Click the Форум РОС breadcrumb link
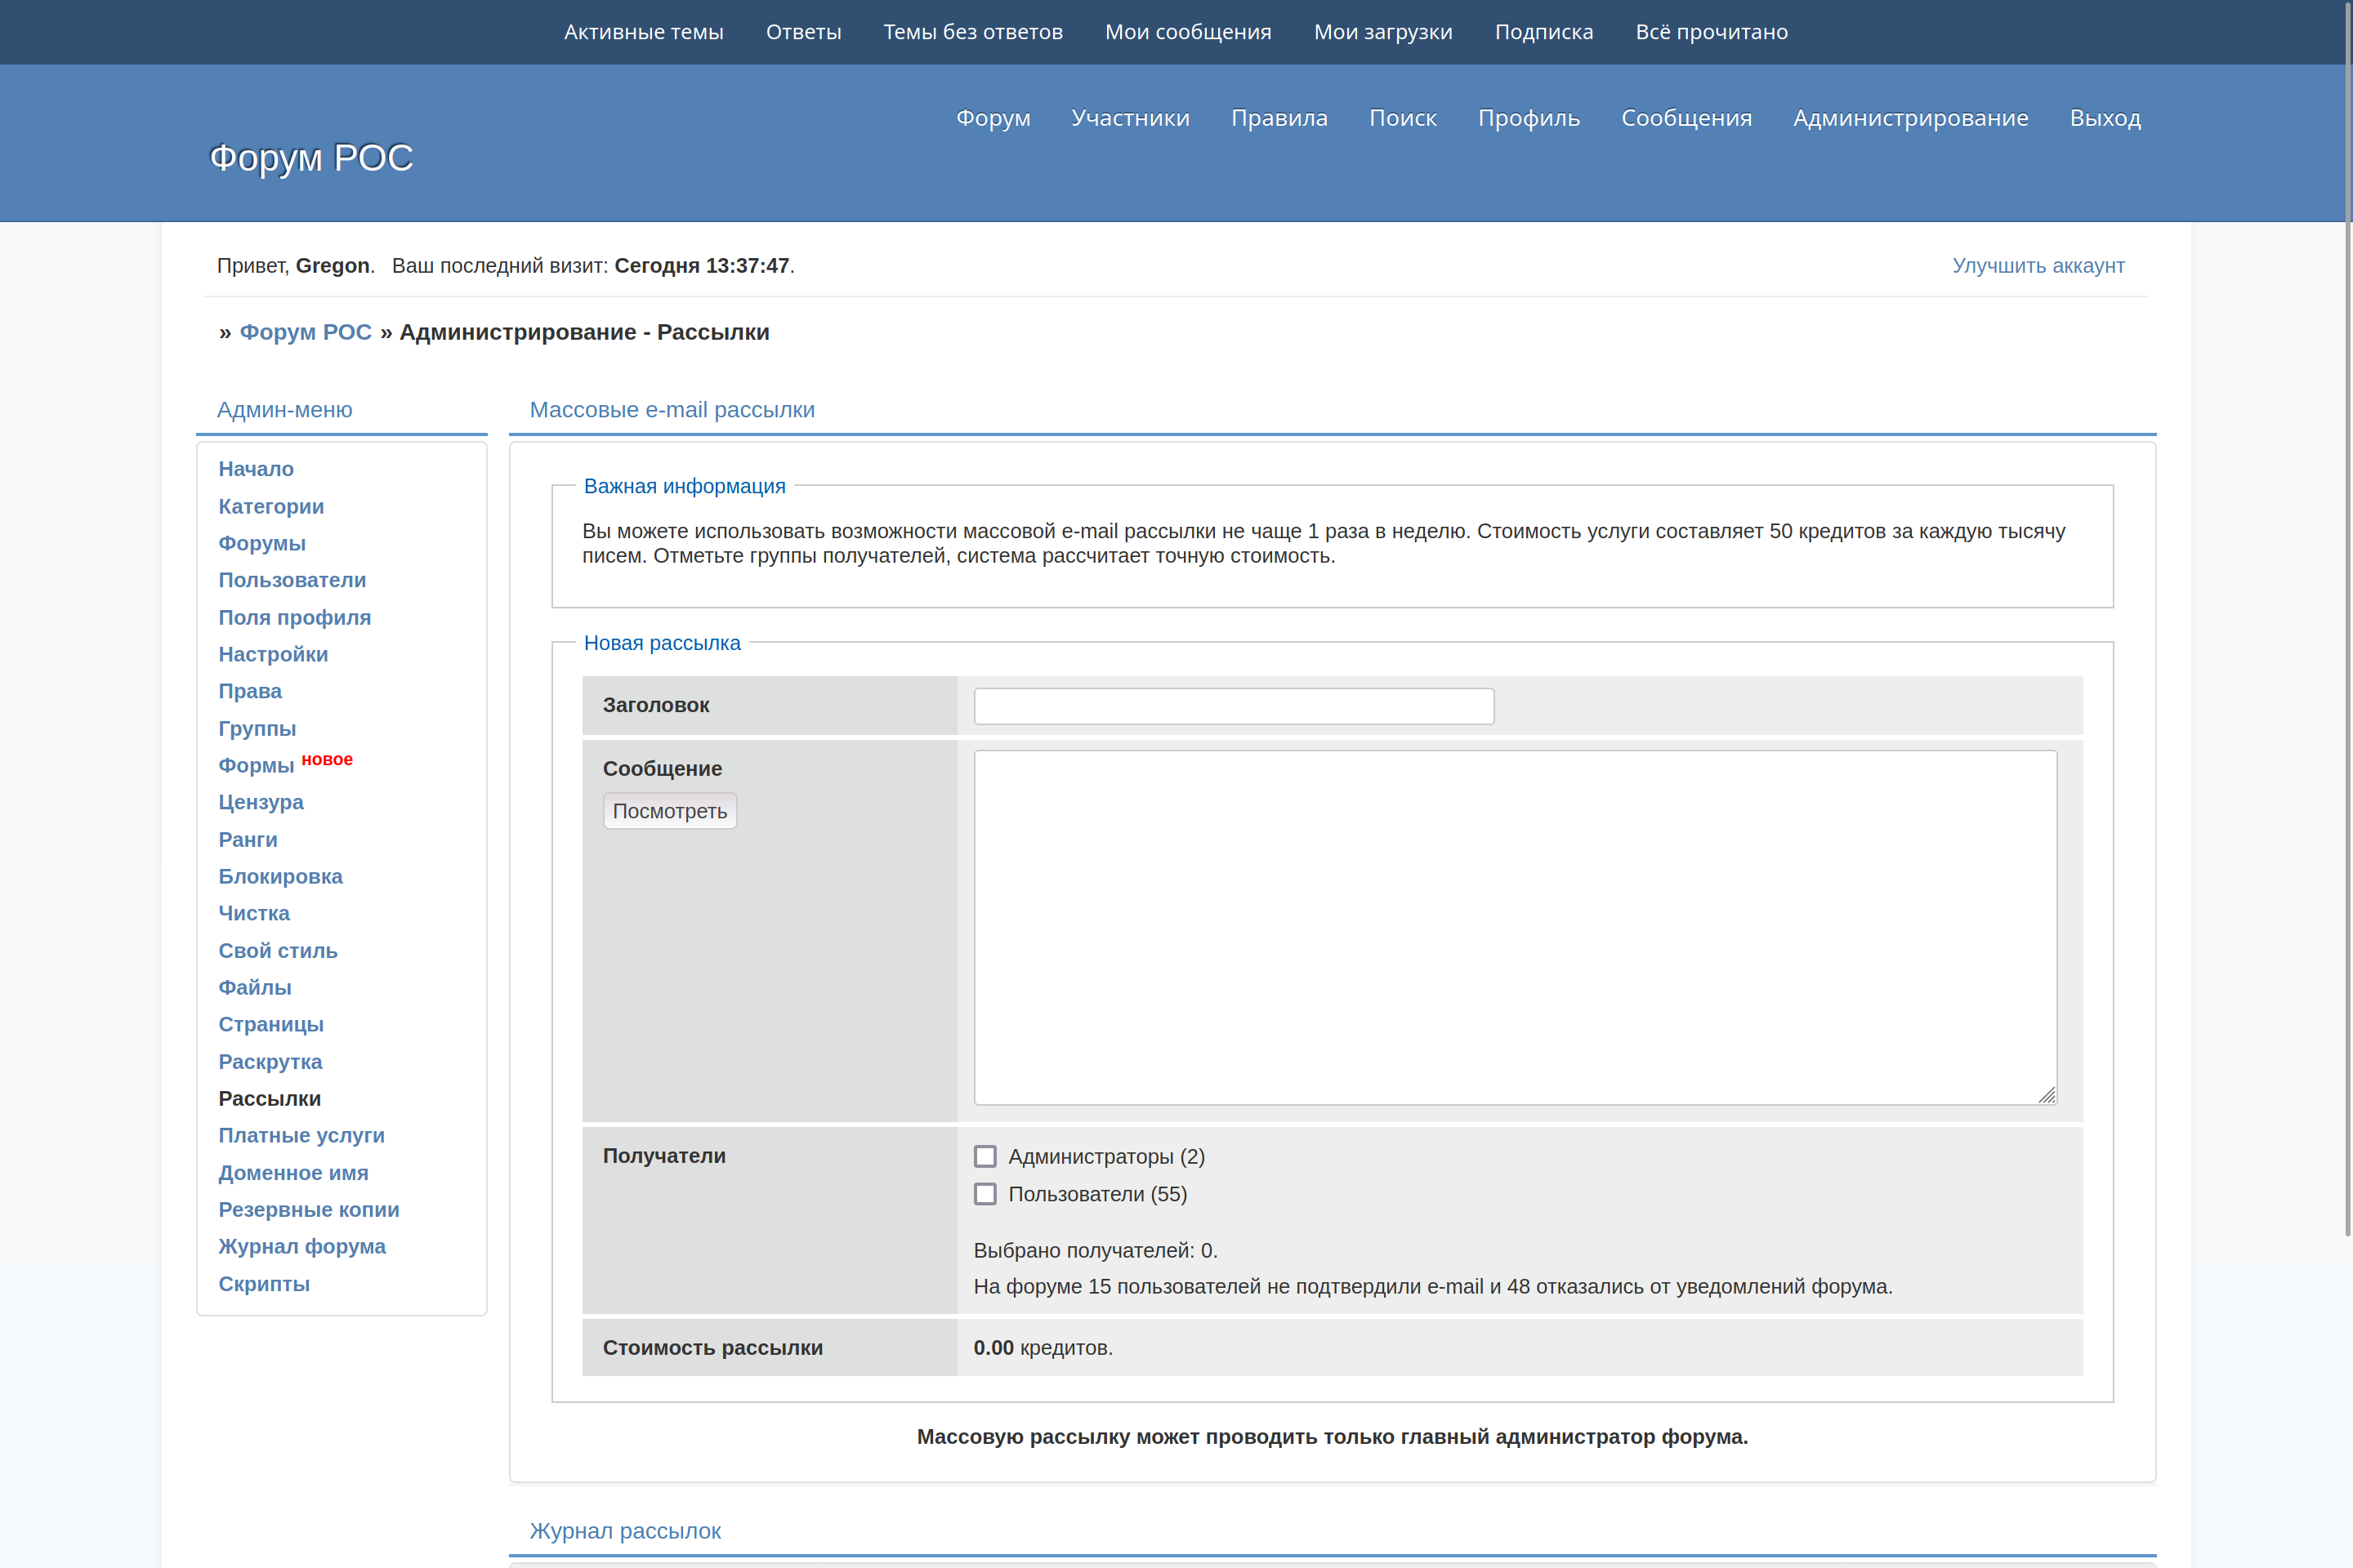 click(x=305, y=332)
